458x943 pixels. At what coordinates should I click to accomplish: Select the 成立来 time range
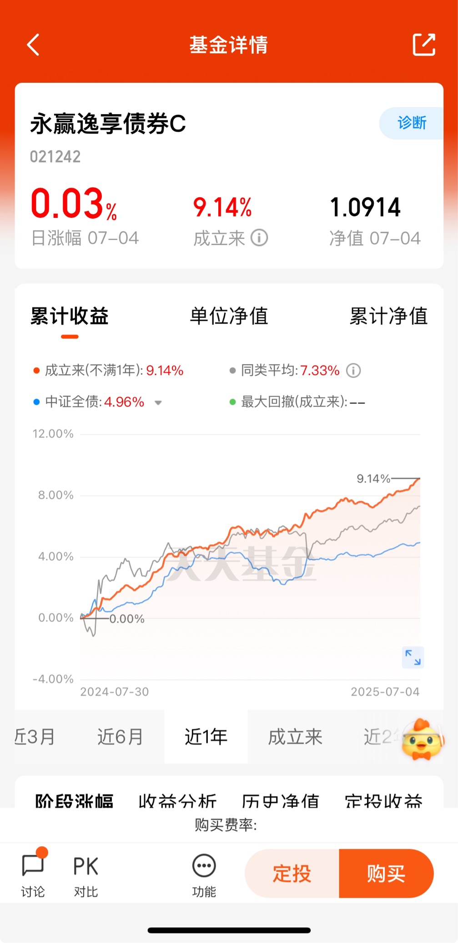pyautogui.click(x=295, y=737)
